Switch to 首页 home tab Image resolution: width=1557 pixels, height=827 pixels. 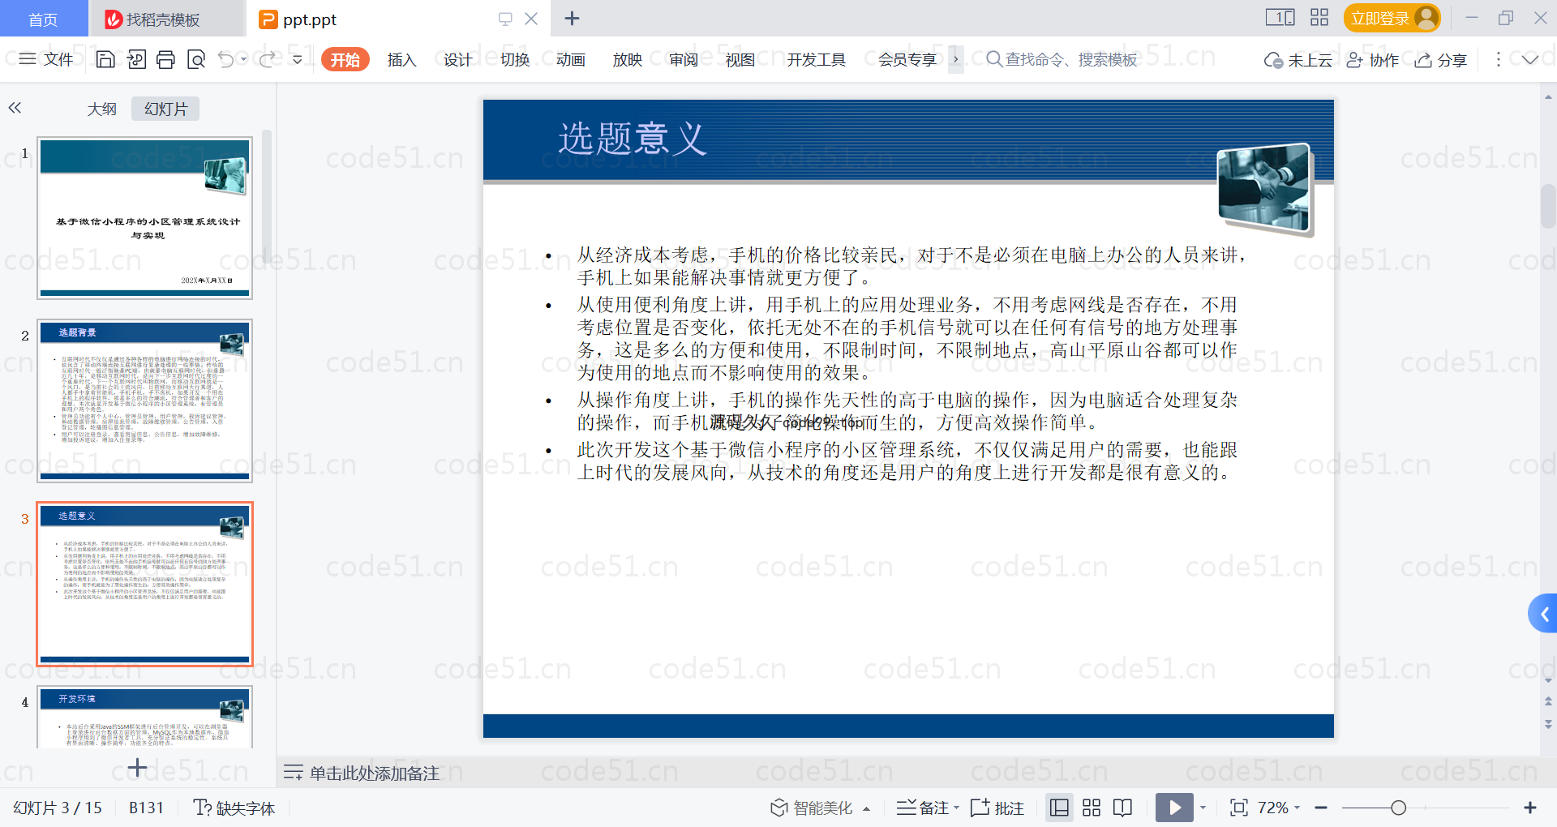(x=43, y=19)
